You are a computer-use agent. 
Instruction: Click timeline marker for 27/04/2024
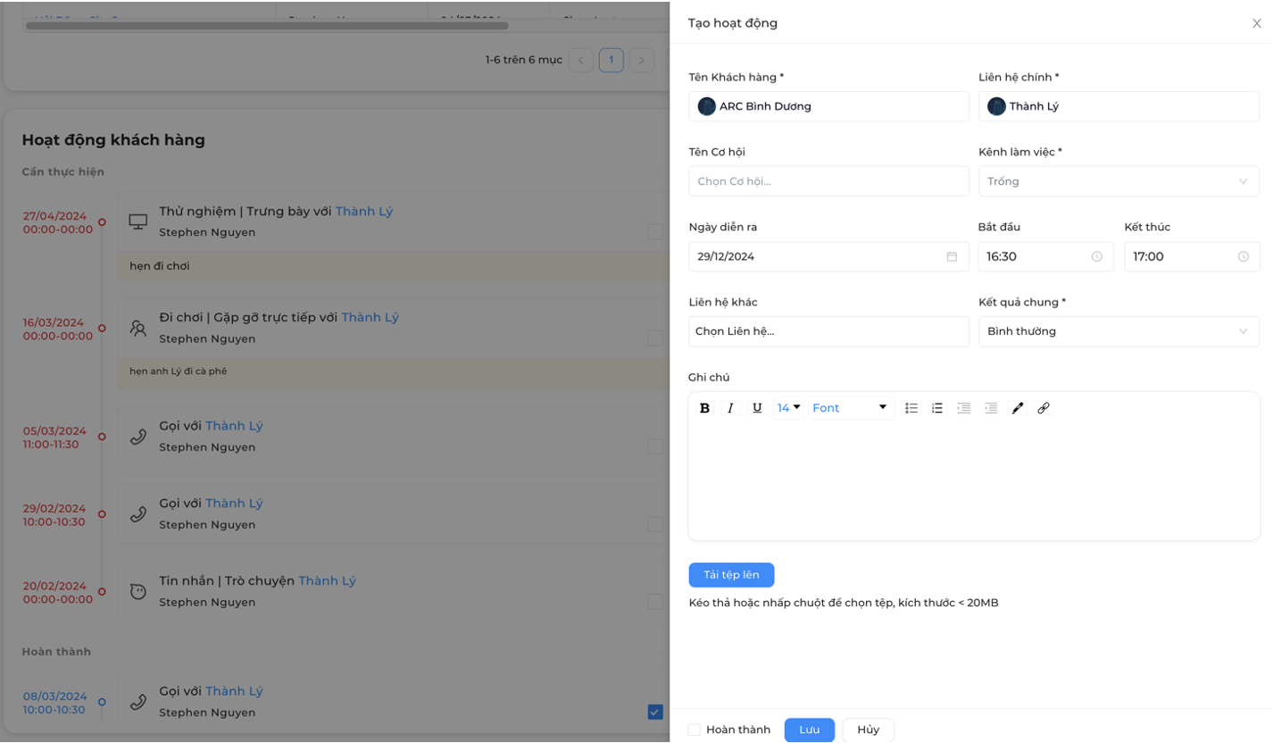coord(102,221)
